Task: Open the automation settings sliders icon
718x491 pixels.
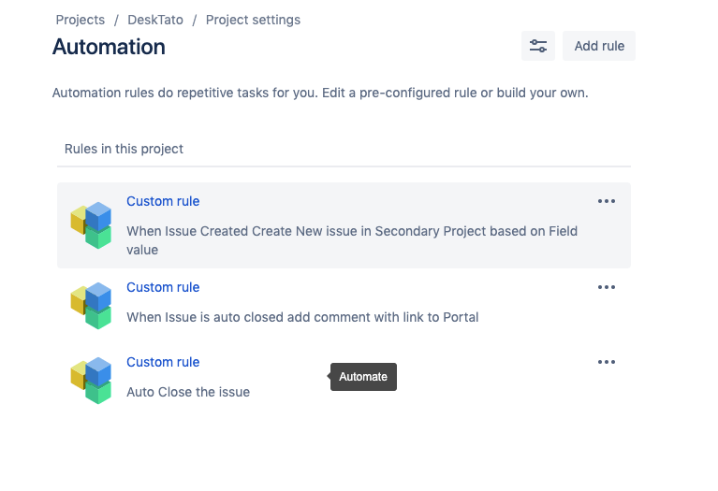Action: pos(538,46)
